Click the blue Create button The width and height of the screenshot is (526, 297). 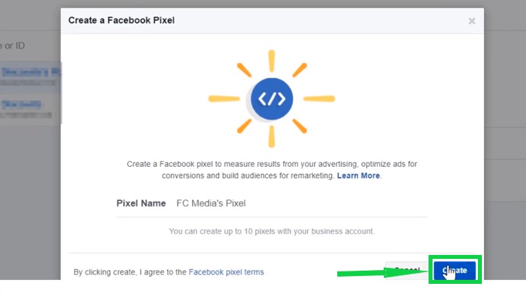pyautogui.click(x=455, y=270)
